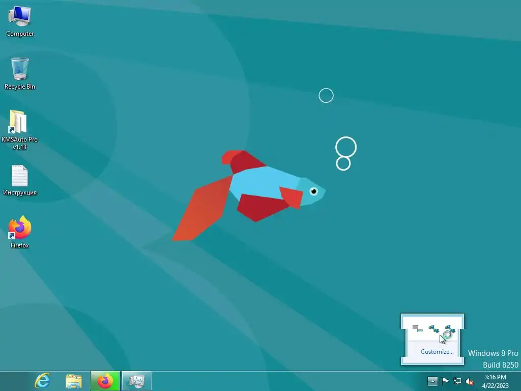Screen dimensions: 521x391
Task: Open Action Center flag icon
Action: pos(445,381)
